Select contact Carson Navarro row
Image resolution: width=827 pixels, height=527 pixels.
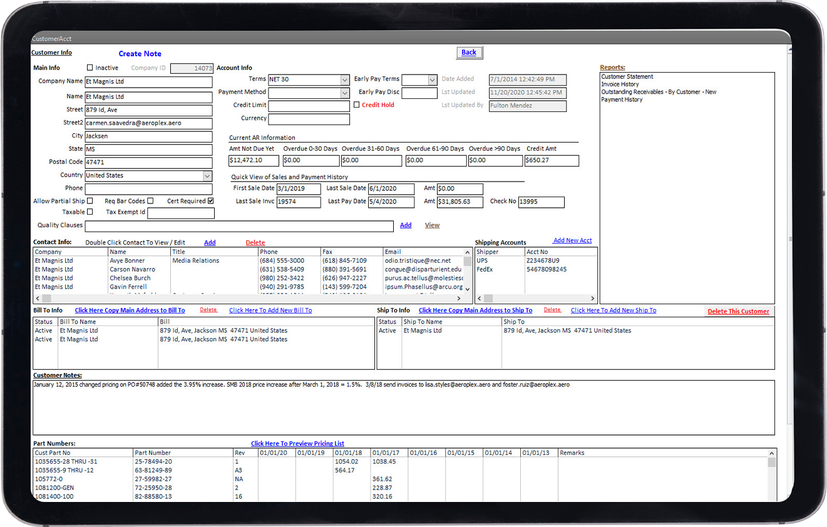249,270
